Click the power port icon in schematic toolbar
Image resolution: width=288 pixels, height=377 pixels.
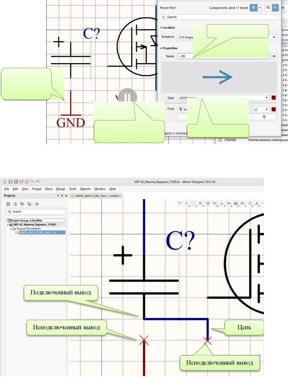point(222,203)
